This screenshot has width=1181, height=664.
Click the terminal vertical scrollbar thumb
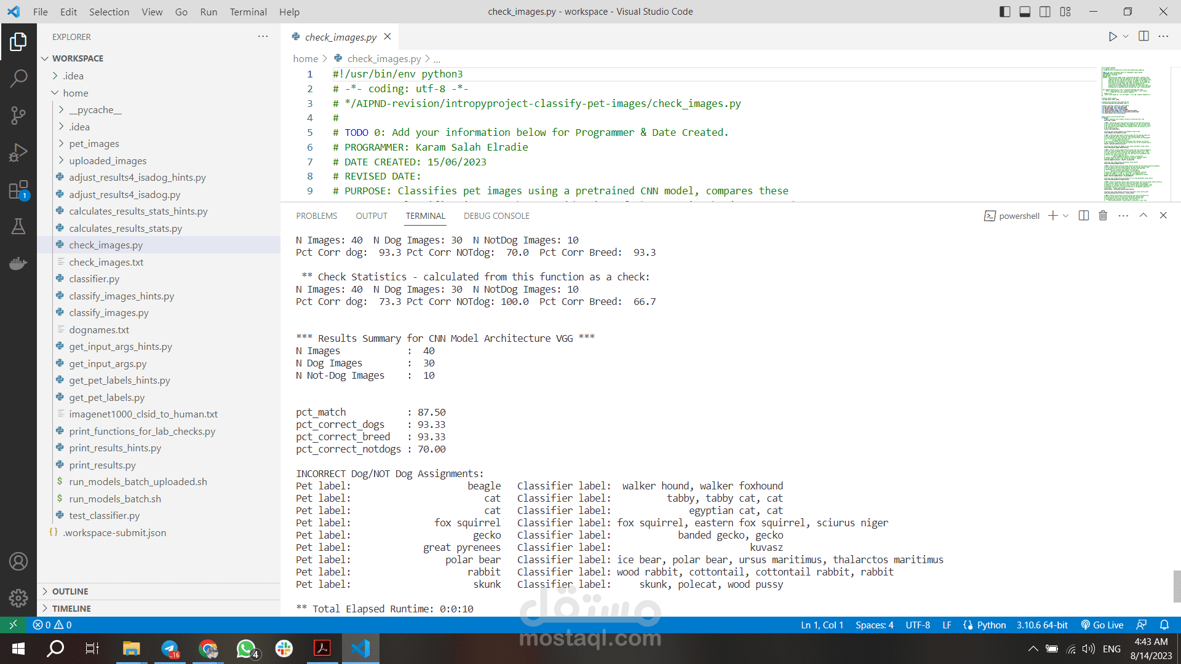(x=1176, y=586)
